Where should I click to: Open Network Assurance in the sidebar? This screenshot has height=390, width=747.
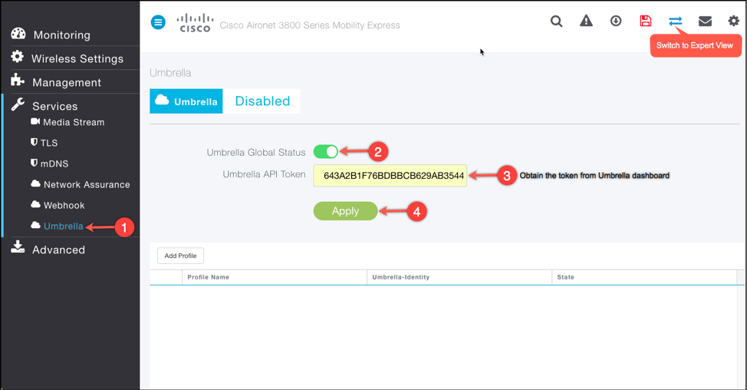(x=86, y=184)
